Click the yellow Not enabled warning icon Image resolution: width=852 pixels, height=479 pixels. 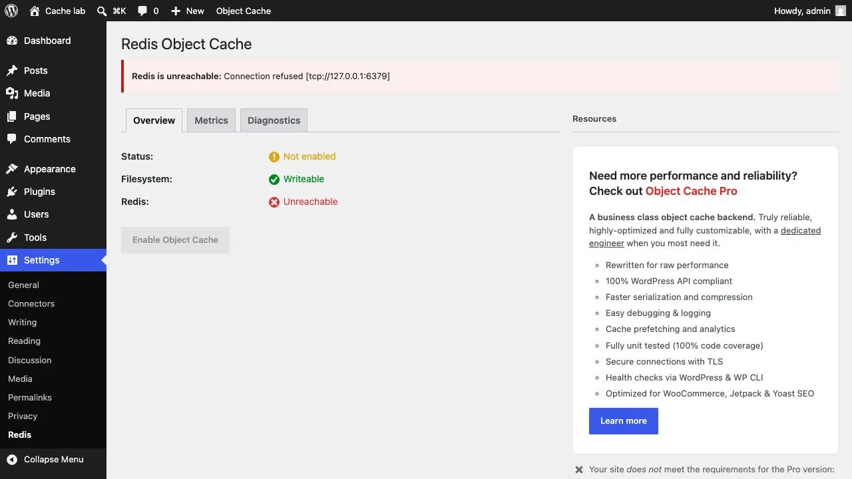pyautogui.click(x=274, y=157)
